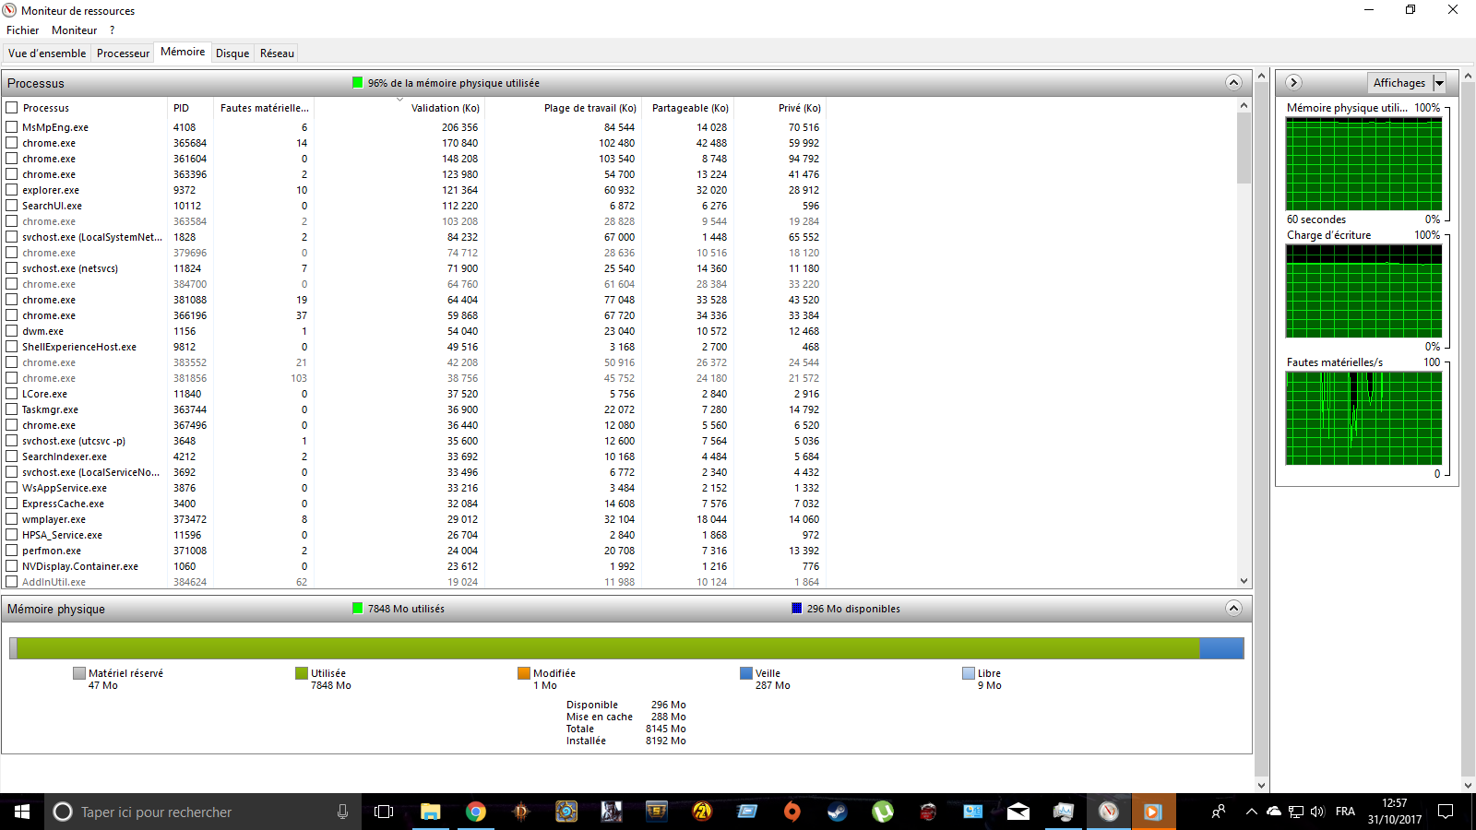Image resolution: width=1476 pixels, height=830 pixels.
Task: Open the People icon in system tray
Action: pos(1219,812)
